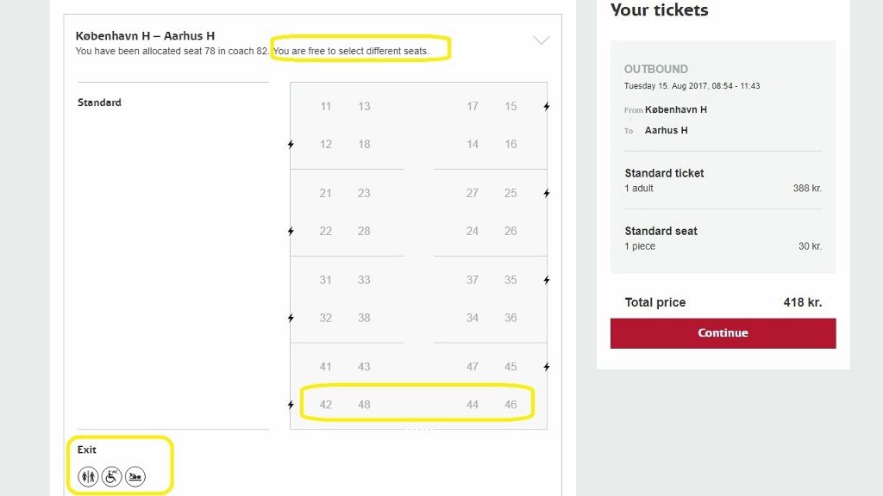Click the power outlet icon beside seat 15
This screenshot has width=883, height=496.
coord(548,106)
